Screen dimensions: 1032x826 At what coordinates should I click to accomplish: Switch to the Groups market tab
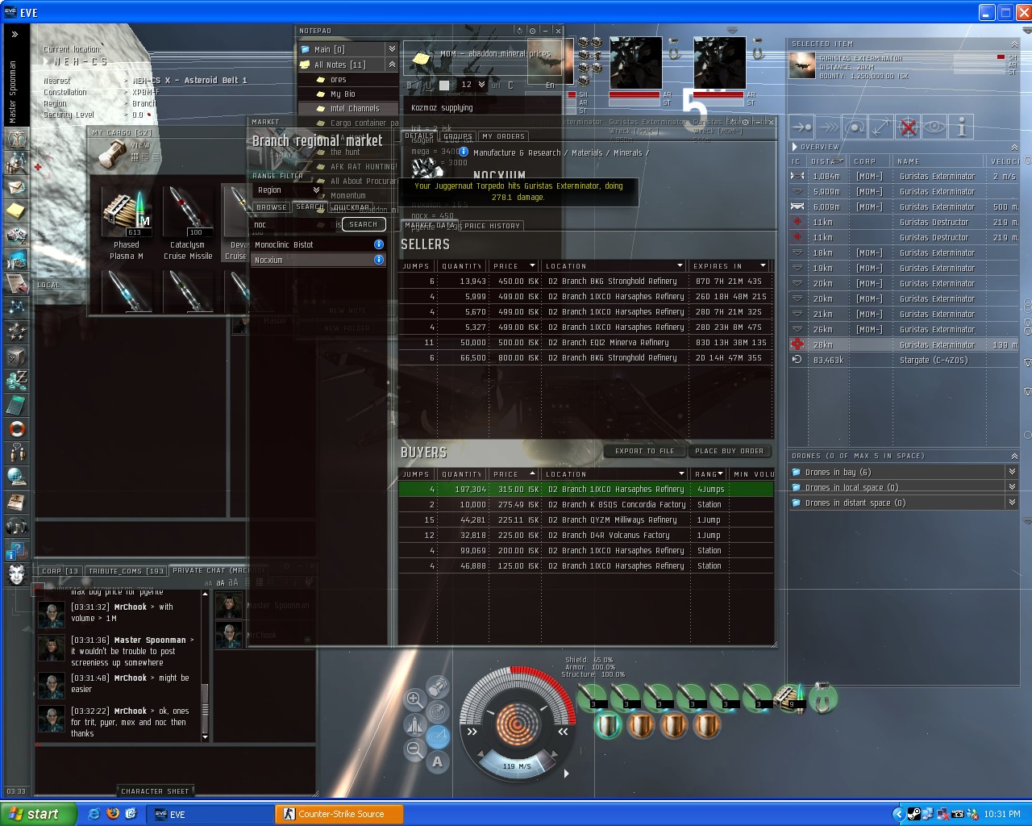tap(457, 136)
